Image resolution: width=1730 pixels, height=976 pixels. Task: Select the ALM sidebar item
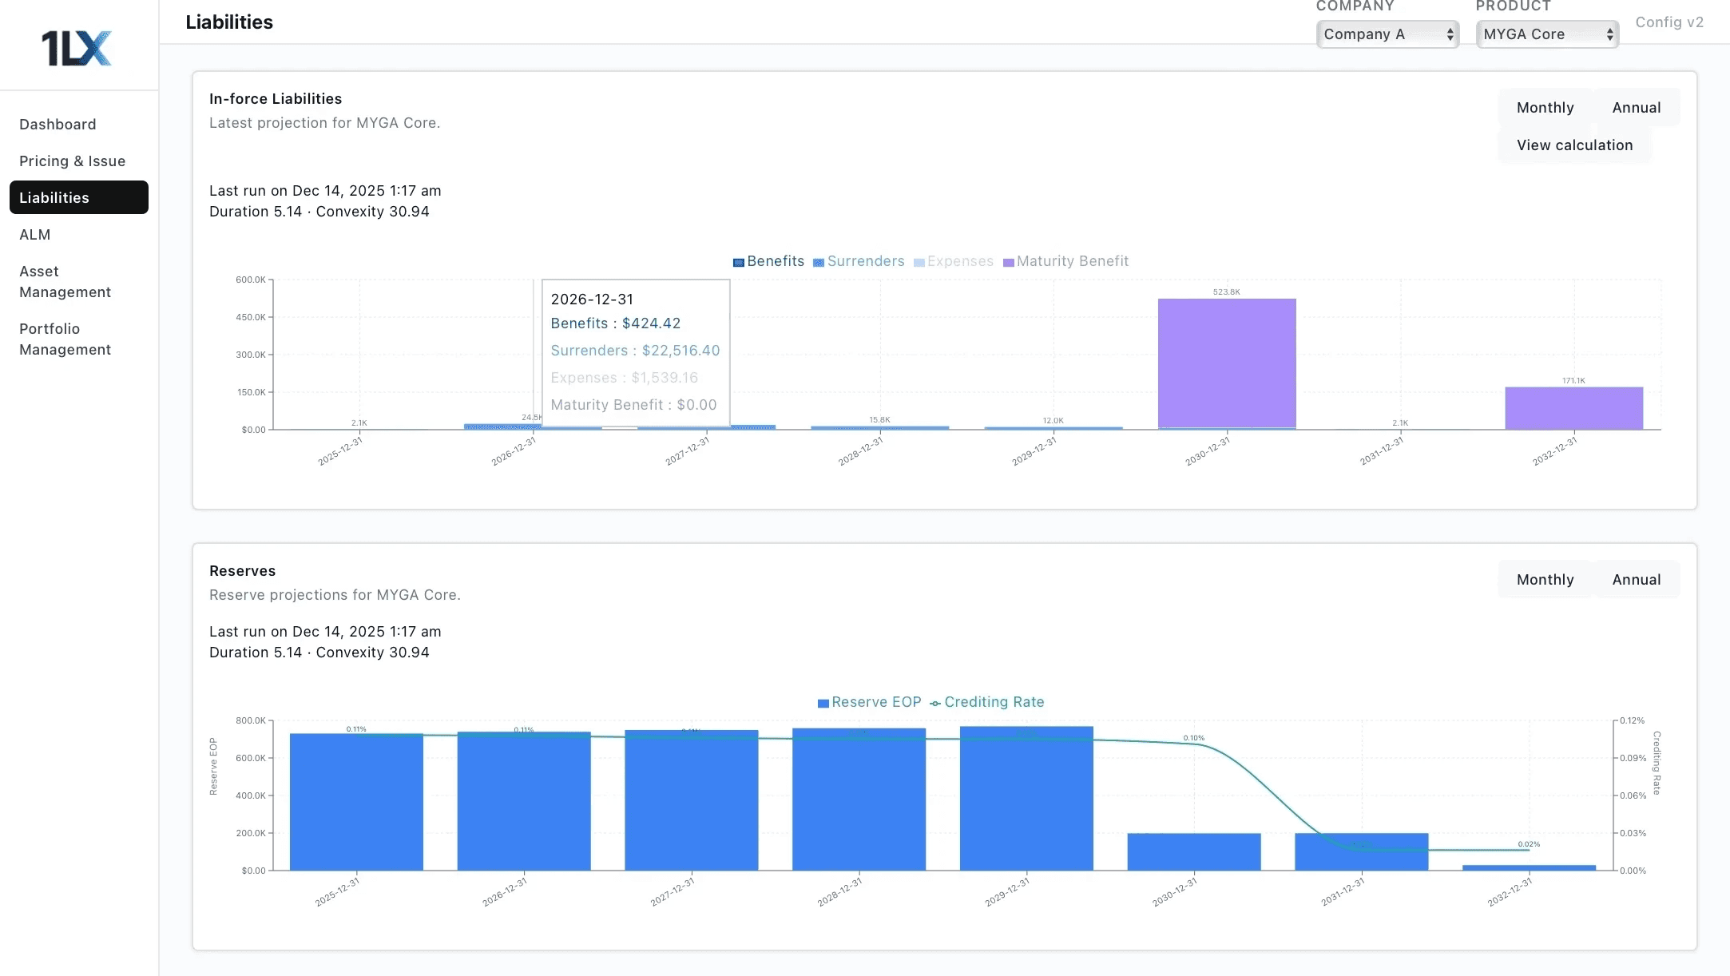pos(35,234)
